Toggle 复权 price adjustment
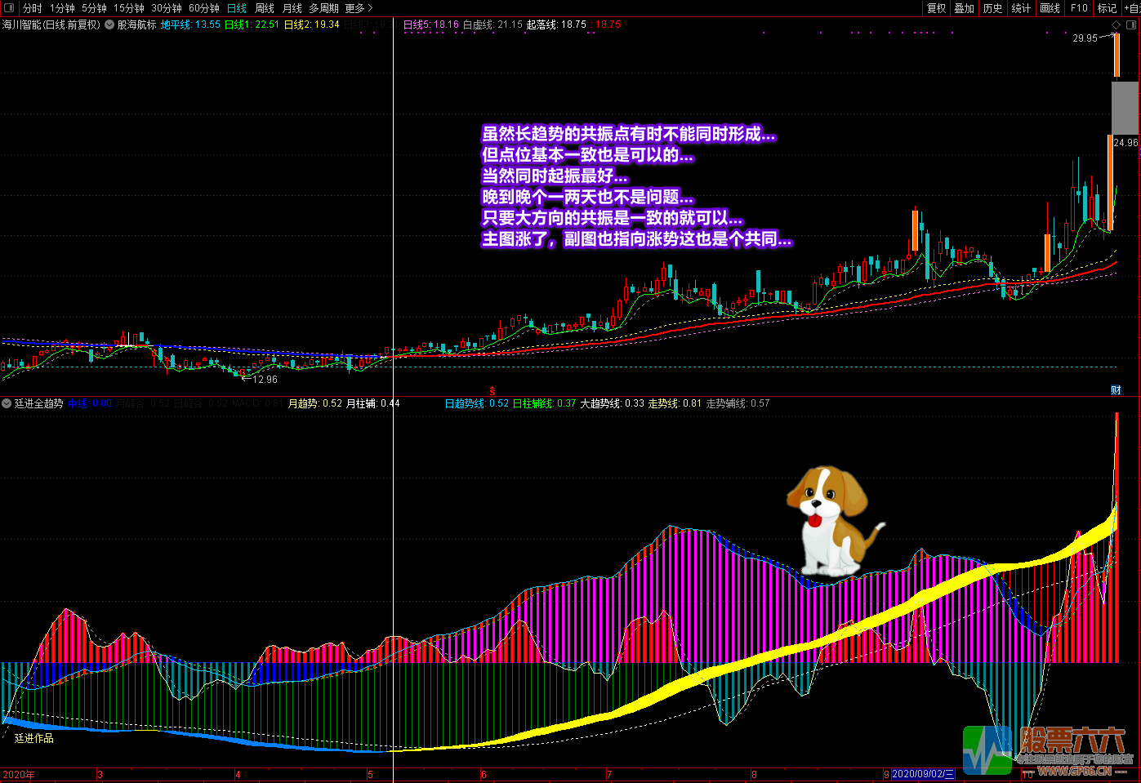The height and width of the screenshot is (783, 1141). pos(936,8)
